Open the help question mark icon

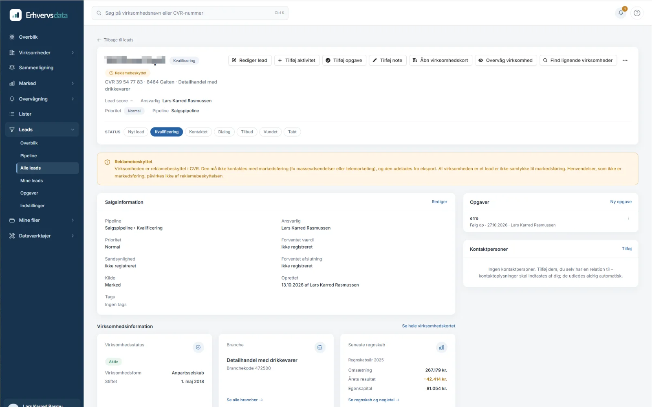[x=637, y=13]
